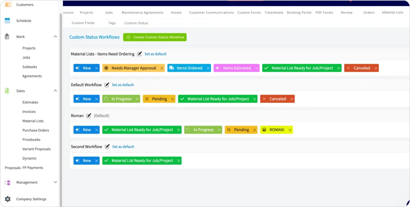Remove Needs Manager Approval status
This screenshot has width=410, height=207.
click(162, 68)
